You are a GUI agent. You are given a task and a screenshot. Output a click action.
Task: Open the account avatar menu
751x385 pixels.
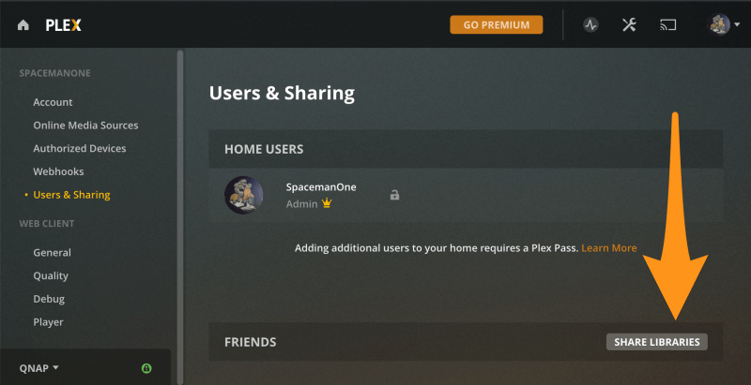(x=720, y=25)
